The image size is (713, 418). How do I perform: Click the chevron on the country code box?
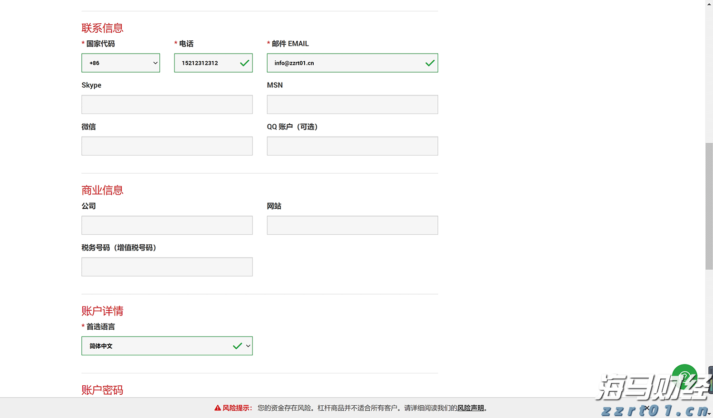(154, 63)
